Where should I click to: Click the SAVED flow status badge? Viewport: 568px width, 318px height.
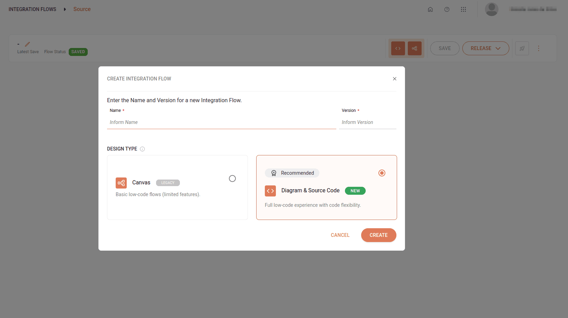78,52
